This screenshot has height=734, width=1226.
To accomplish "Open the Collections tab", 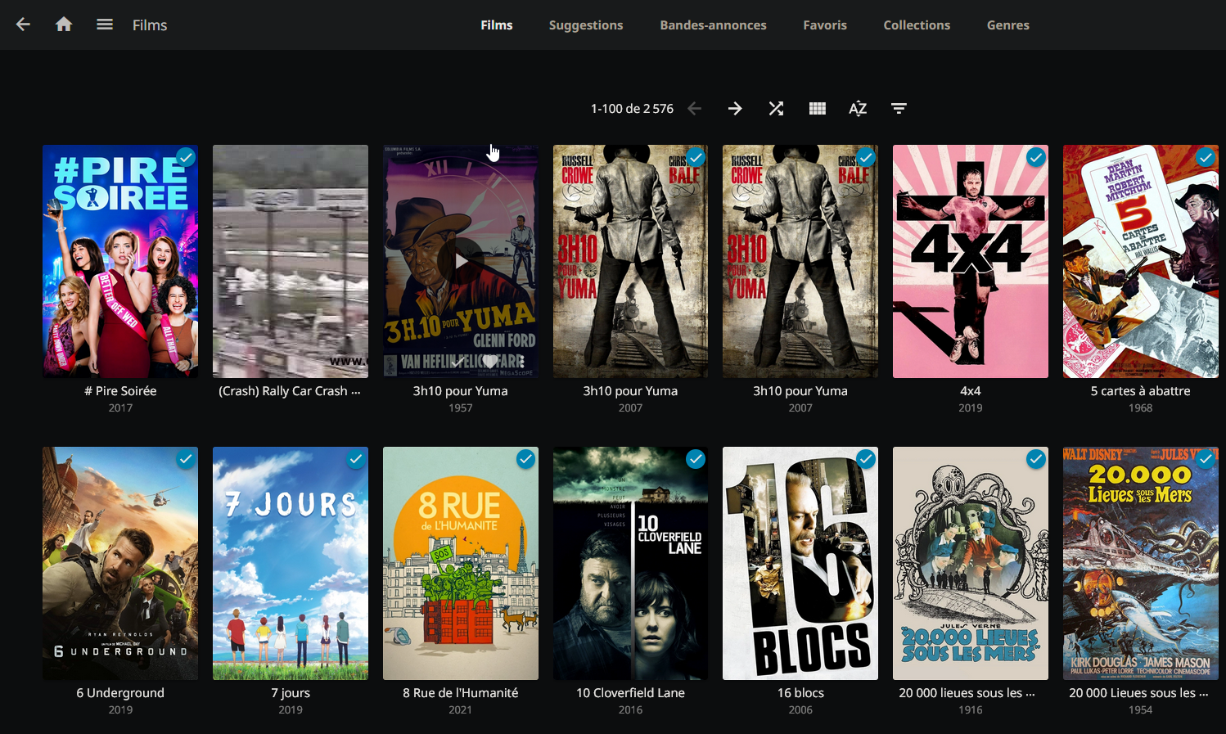I will 917,25.
